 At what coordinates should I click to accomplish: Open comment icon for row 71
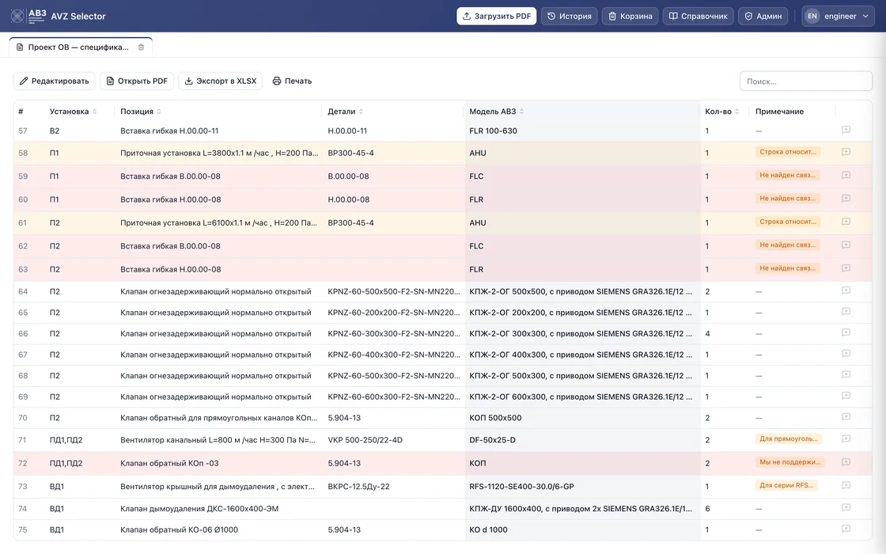point(846,439)
